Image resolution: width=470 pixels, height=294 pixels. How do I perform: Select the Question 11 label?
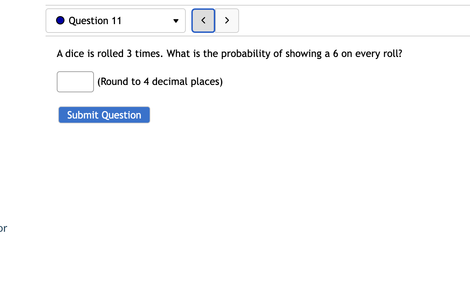click(x=95, y=21)
